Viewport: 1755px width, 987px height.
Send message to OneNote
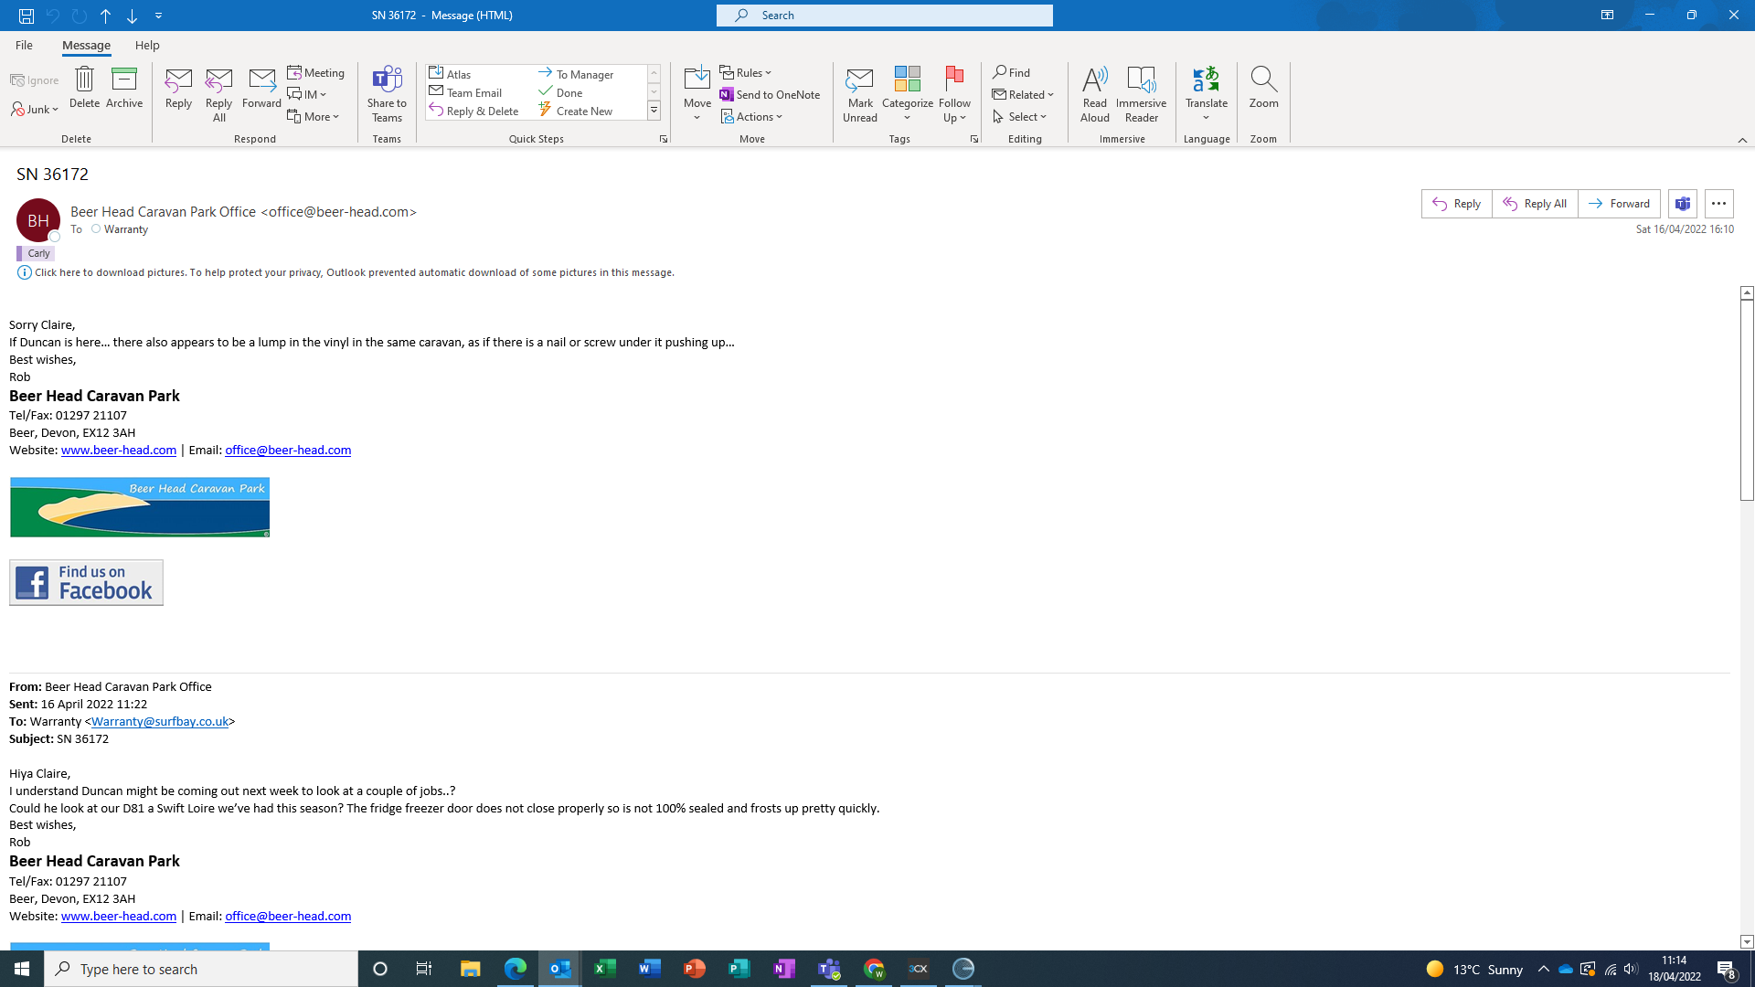(770, 94)
